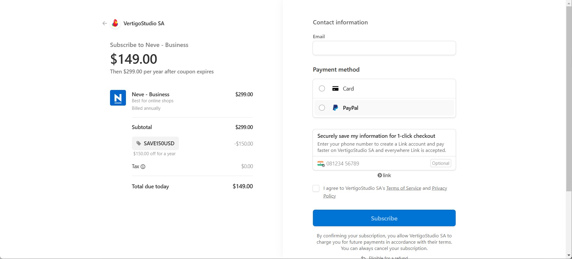572x259 pixels.
Task: Click the credit card icon
Action: [335, 89]
